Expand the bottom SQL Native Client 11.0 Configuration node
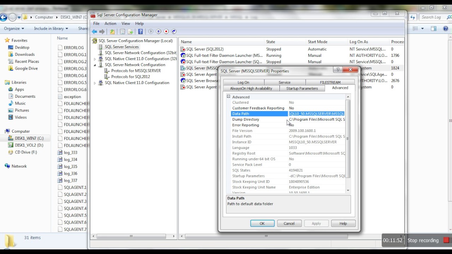Screen dimensions: 452x254 (95, 83)
